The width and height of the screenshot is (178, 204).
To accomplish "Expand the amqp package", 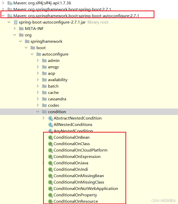I will click(38, 67).
